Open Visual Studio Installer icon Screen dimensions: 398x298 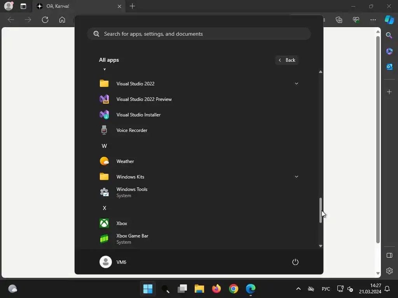pyautogui.click(x=104, y=115)
